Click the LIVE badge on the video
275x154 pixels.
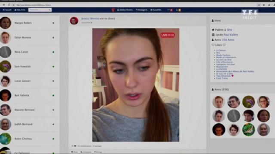coord(168,35)
